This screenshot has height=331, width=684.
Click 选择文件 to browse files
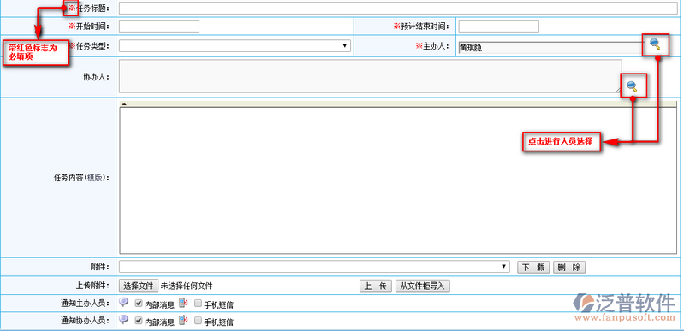(x=139, y=286)
